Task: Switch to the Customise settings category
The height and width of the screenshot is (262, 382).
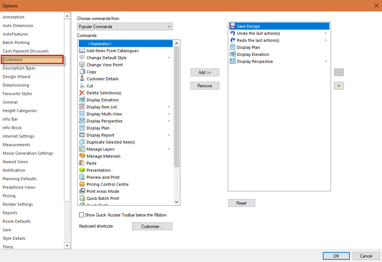Action: click(32, 59)
